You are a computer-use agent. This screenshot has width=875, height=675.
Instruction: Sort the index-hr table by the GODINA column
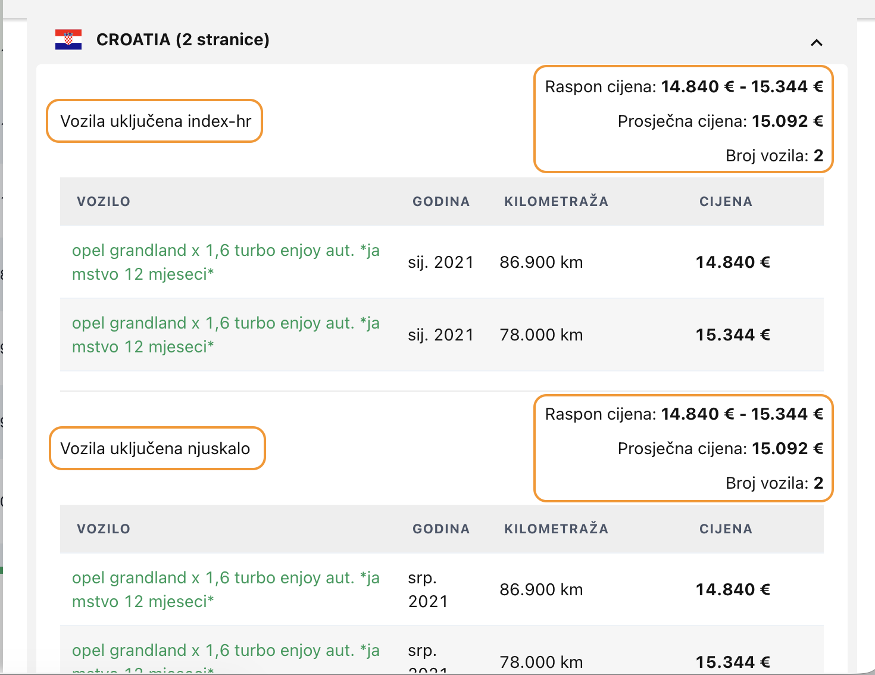click(x=441, y=201)
